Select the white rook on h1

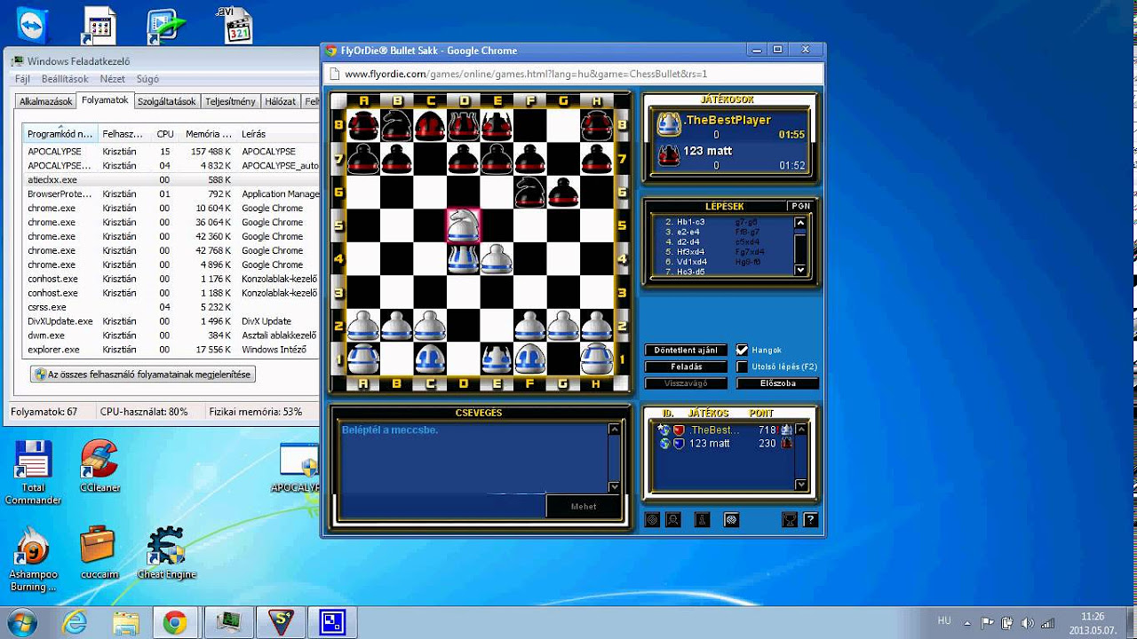(x=597, y=359)
